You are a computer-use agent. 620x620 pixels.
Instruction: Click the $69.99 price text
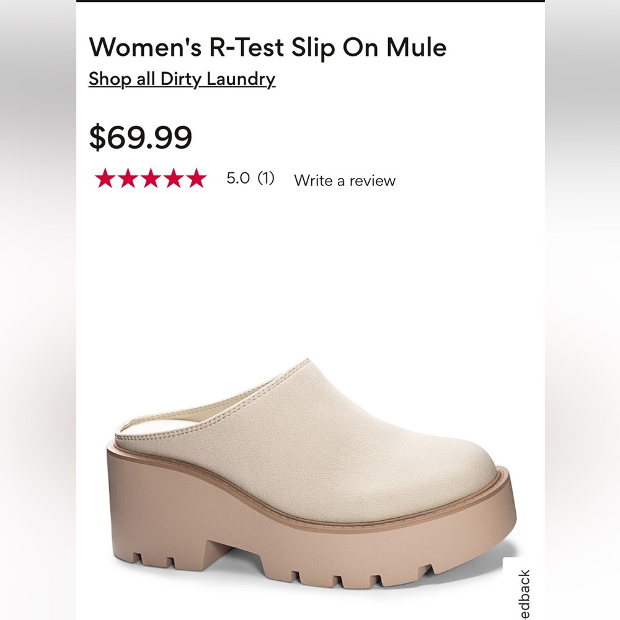coord(139,136)
